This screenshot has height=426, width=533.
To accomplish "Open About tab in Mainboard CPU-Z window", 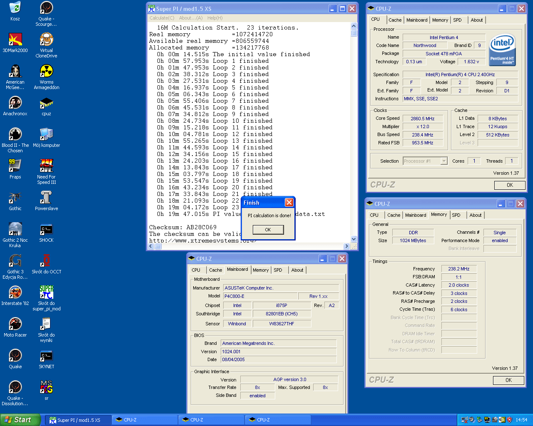I will [x=297, y=270].
